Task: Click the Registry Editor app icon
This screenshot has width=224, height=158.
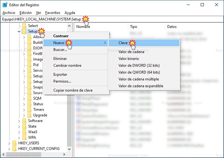Action: click(5, 5)
